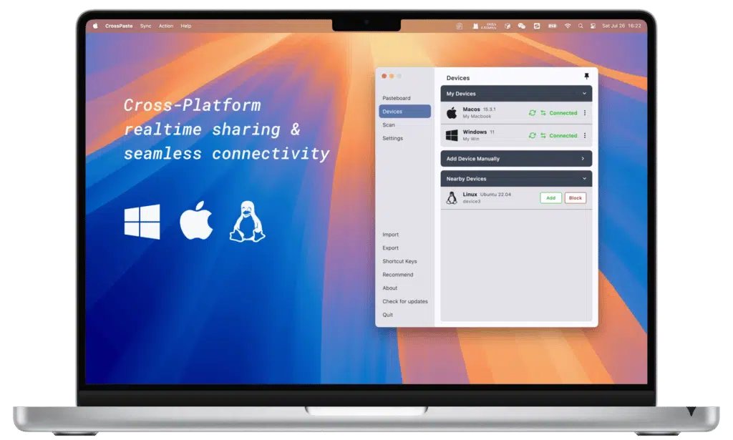733x440 pixels.
Task: Block the nearby Linux device
Action: [x=575, y=197]
